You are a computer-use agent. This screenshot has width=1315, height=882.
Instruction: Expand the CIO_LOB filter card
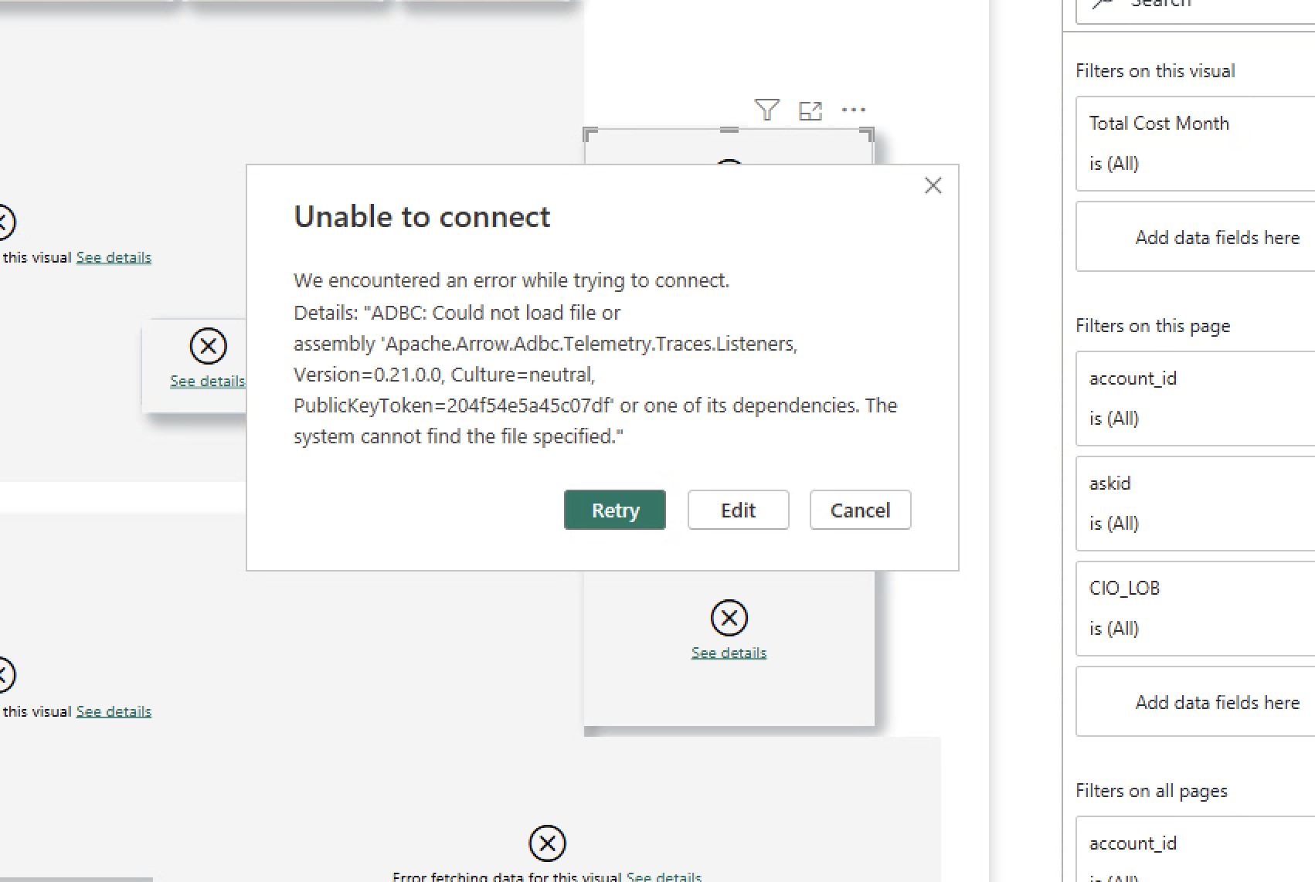click(x=1195, y=609)
